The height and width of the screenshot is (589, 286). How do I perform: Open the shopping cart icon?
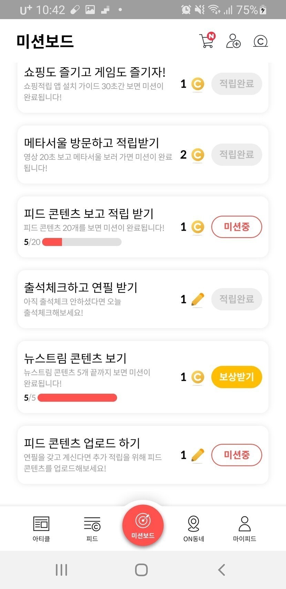point(207,41)
